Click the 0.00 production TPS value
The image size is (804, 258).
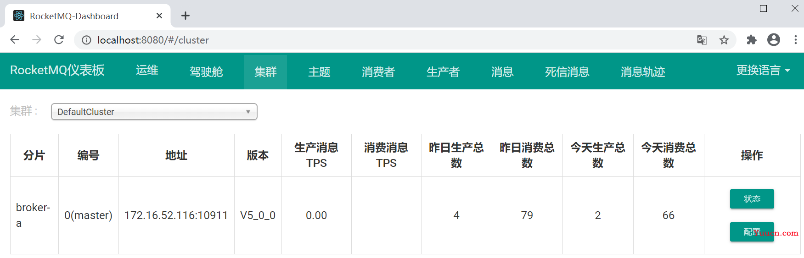coord(316,215)
